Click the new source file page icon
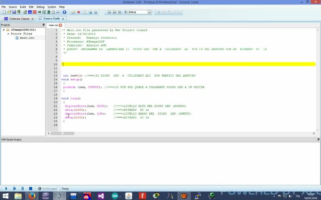This screenshot has height=200, width=321. pos(85,12)
